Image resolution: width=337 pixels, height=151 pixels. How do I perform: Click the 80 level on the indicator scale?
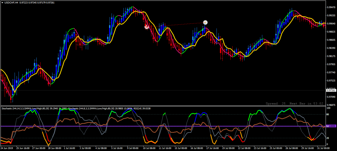tap(328, 115)
